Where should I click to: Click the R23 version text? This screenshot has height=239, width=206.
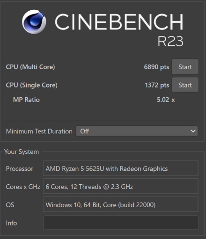click(170, 41)
